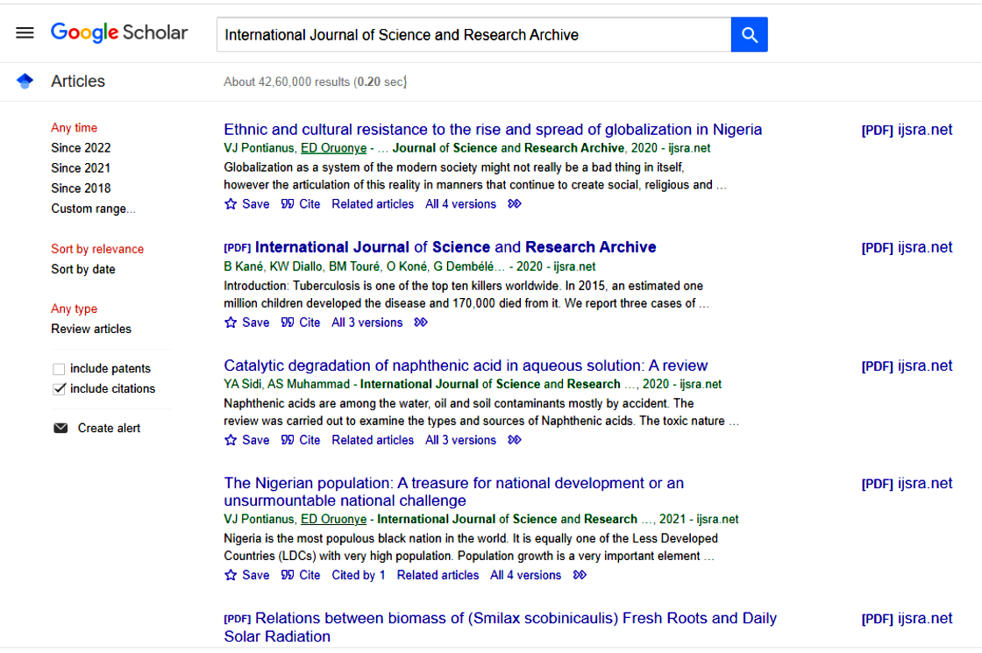Open Cite via quotation icon on first result
Image resolution: width=982 pixels, height=653 pixels.
click(289, 203)
